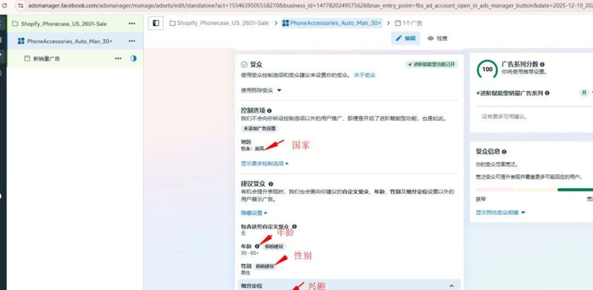Screen dimensions: 593x290
Task: Open the 开 status dropdown
Action: [587, 93]
